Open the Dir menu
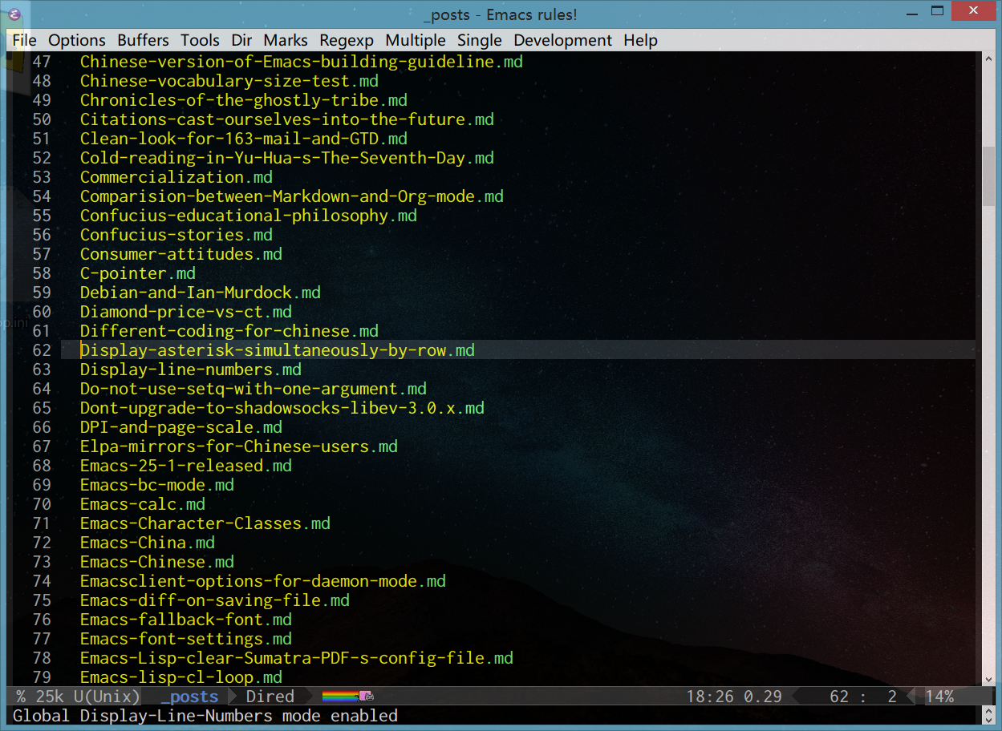 [241, 40]
